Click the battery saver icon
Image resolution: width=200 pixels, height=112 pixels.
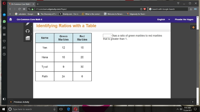(x=195, y=9)
